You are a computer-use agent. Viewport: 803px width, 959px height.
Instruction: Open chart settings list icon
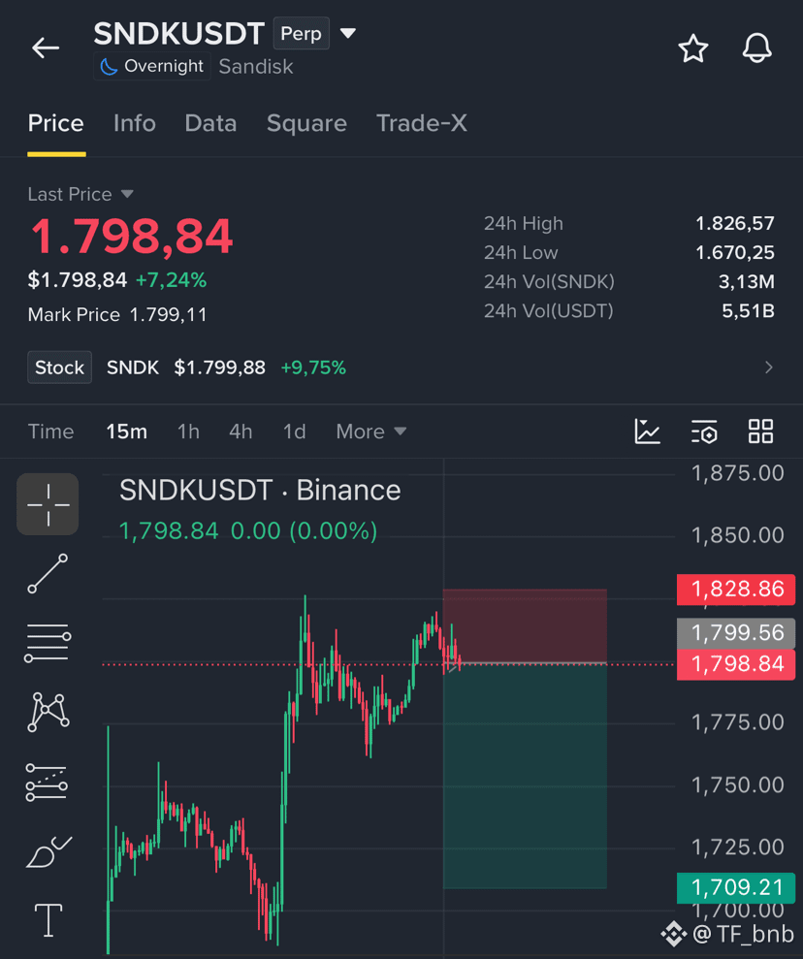704,432
